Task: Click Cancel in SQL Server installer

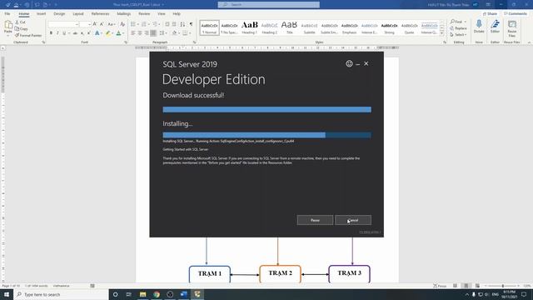Action: click(x=353, y=220)
